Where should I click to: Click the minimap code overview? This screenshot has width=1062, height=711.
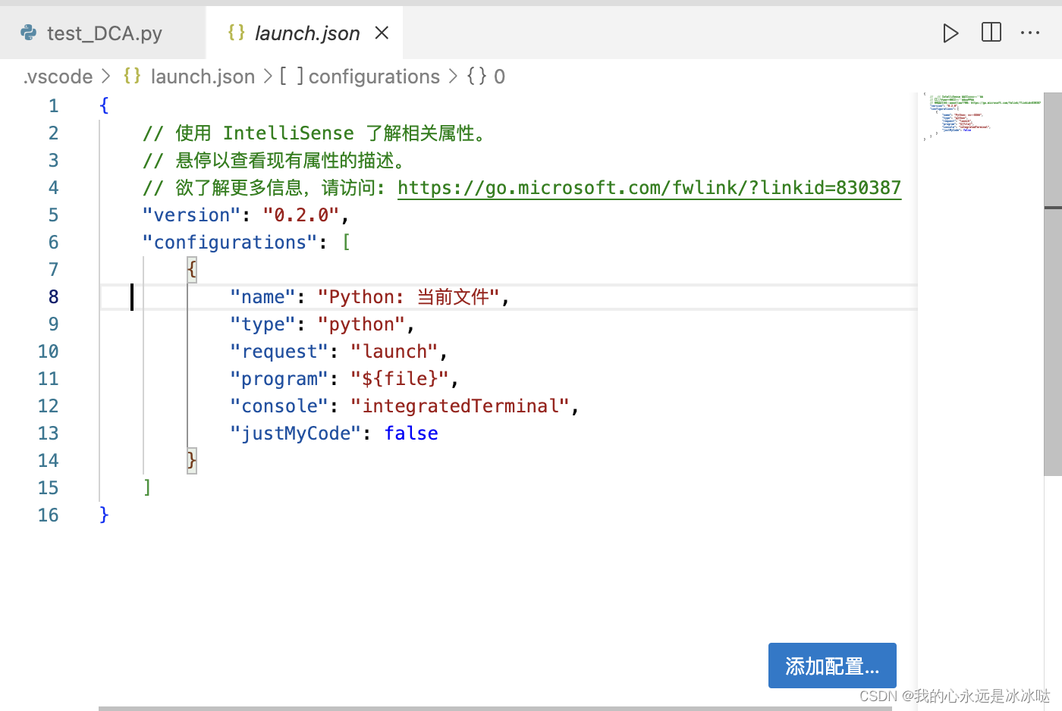(980, 116)
